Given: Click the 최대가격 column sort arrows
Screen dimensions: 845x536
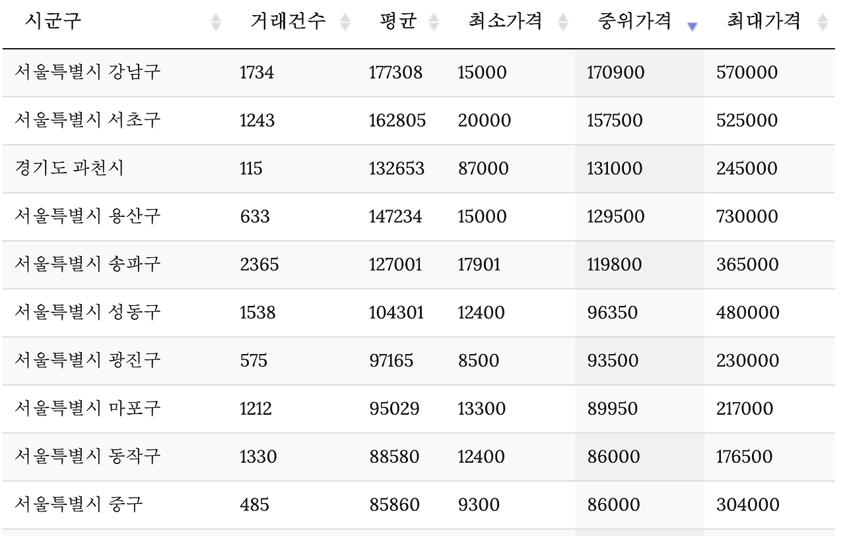Looking at the screenshot, I should 821,22.
